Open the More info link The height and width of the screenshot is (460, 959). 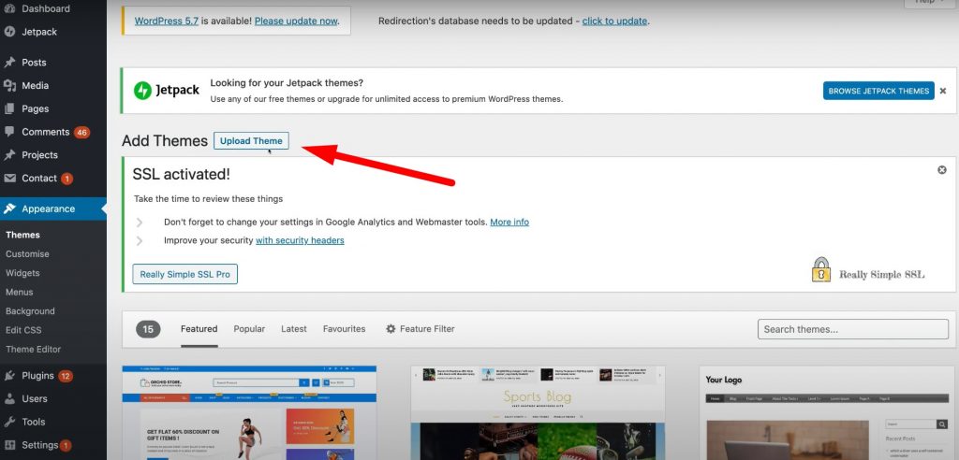click(x=509, y=223)
